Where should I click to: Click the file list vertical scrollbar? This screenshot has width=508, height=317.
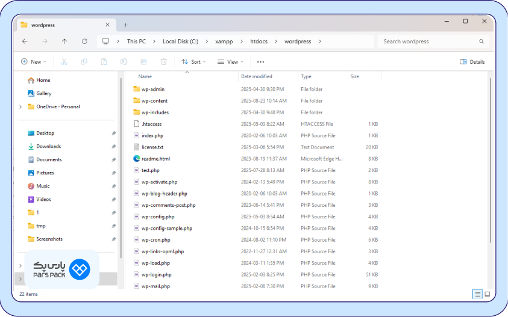(491, 160)
